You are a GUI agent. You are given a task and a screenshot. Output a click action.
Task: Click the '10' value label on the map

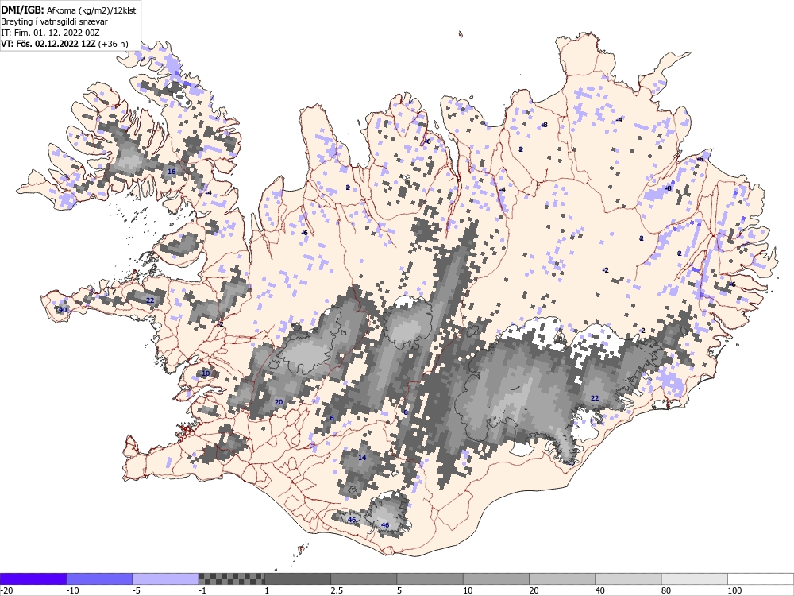tap(206, 373)
